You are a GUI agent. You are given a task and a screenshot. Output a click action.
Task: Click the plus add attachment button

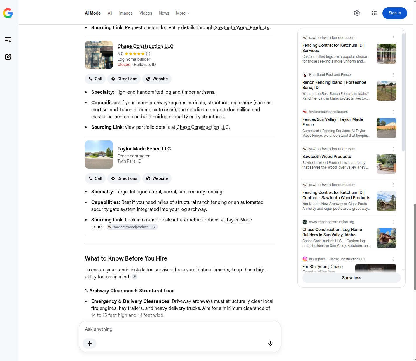click(x=90, y=343)
